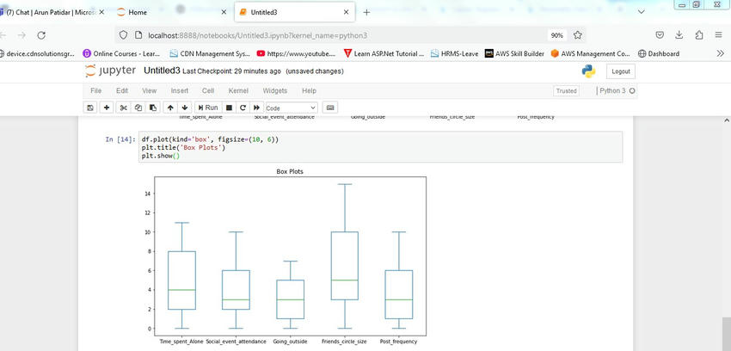Close the Untitled3 browser tab

346,13
